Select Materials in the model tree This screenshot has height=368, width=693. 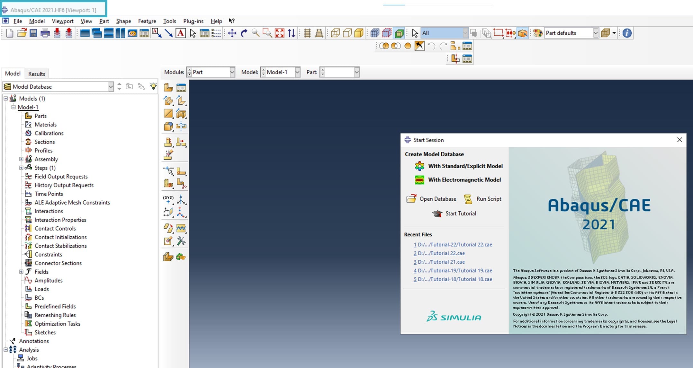[45, 124]
